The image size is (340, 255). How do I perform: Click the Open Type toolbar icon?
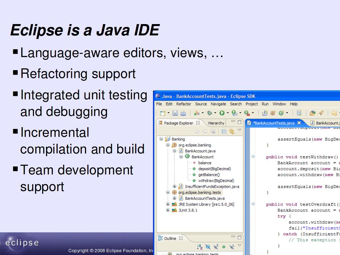tap(312, 113)
